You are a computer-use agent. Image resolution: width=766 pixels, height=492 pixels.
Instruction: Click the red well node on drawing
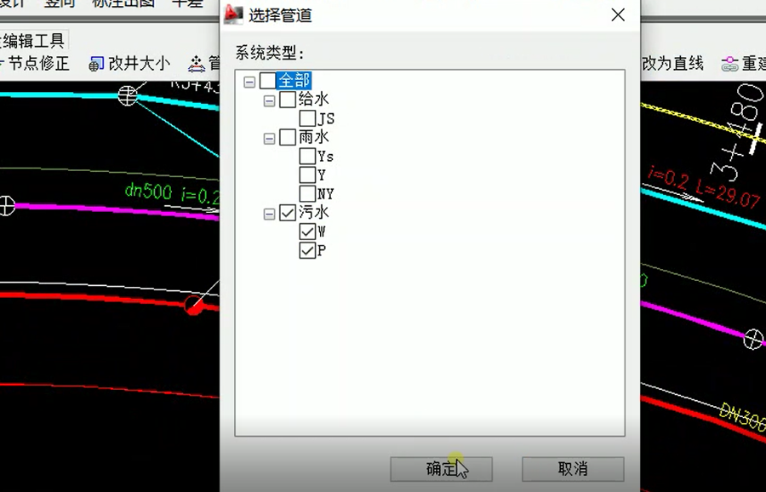tap(194, 306)
